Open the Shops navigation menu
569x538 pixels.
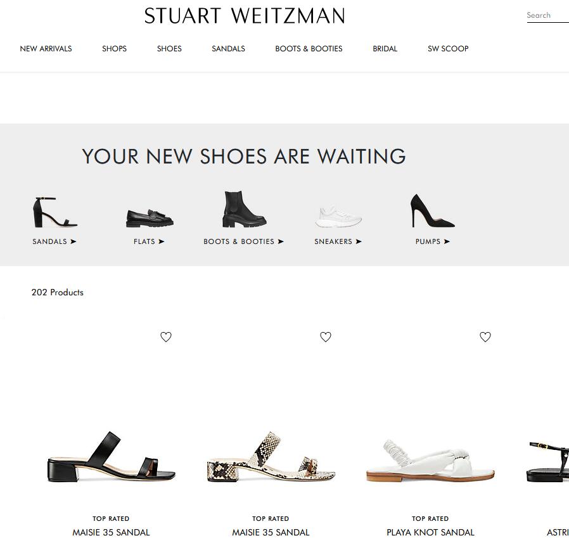coord(114,49)
